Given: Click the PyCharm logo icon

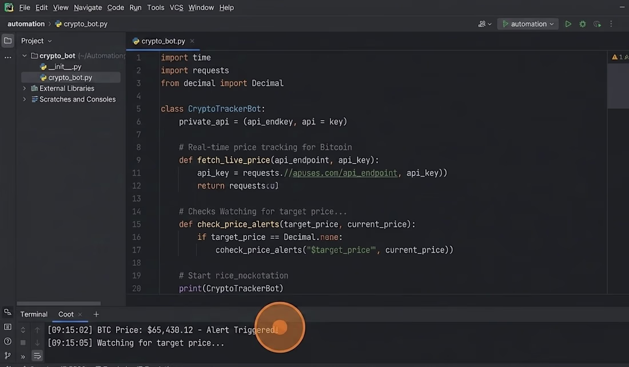Looking at the screenshot, I should [9, 7].
